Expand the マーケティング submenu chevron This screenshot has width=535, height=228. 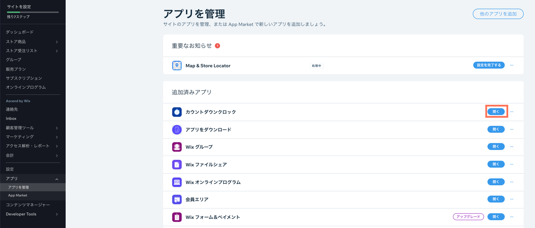tap(57, 137)
